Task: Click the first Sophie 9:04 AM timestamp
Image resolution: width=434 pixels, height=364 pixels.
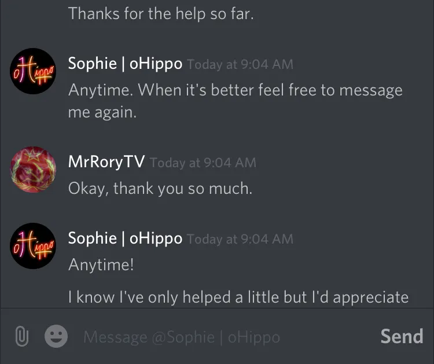Action: [x=240, y=64]
